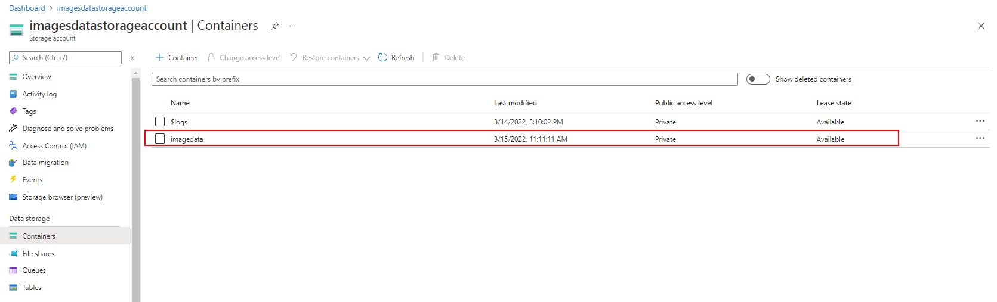Open the more options ellipsis beside title
997x302 pixels.
pos(292,26)
